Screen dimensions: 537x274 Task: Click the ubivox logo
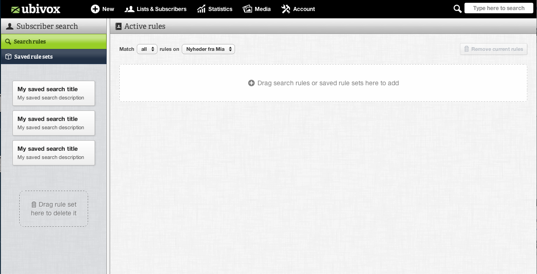(36, 9)
